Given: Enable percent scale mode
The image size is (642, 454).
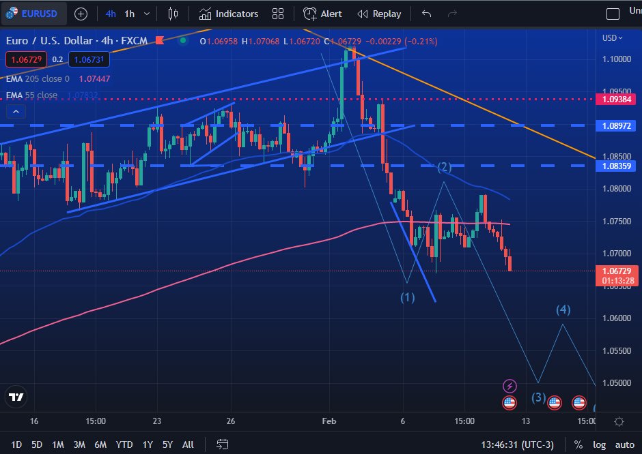Looking at the screenshot, I should pyautogui.click(x=578, y=444).
